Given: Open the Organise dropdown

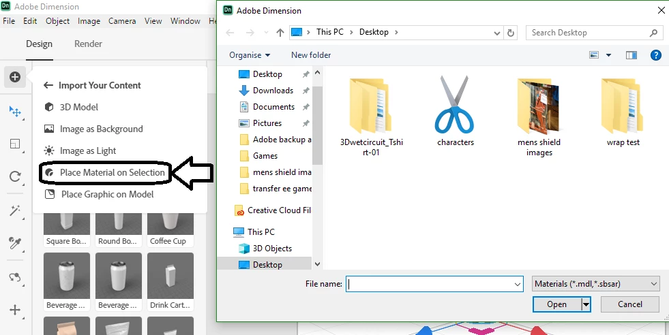Looking at the screenshot, I should pos(250,55).
